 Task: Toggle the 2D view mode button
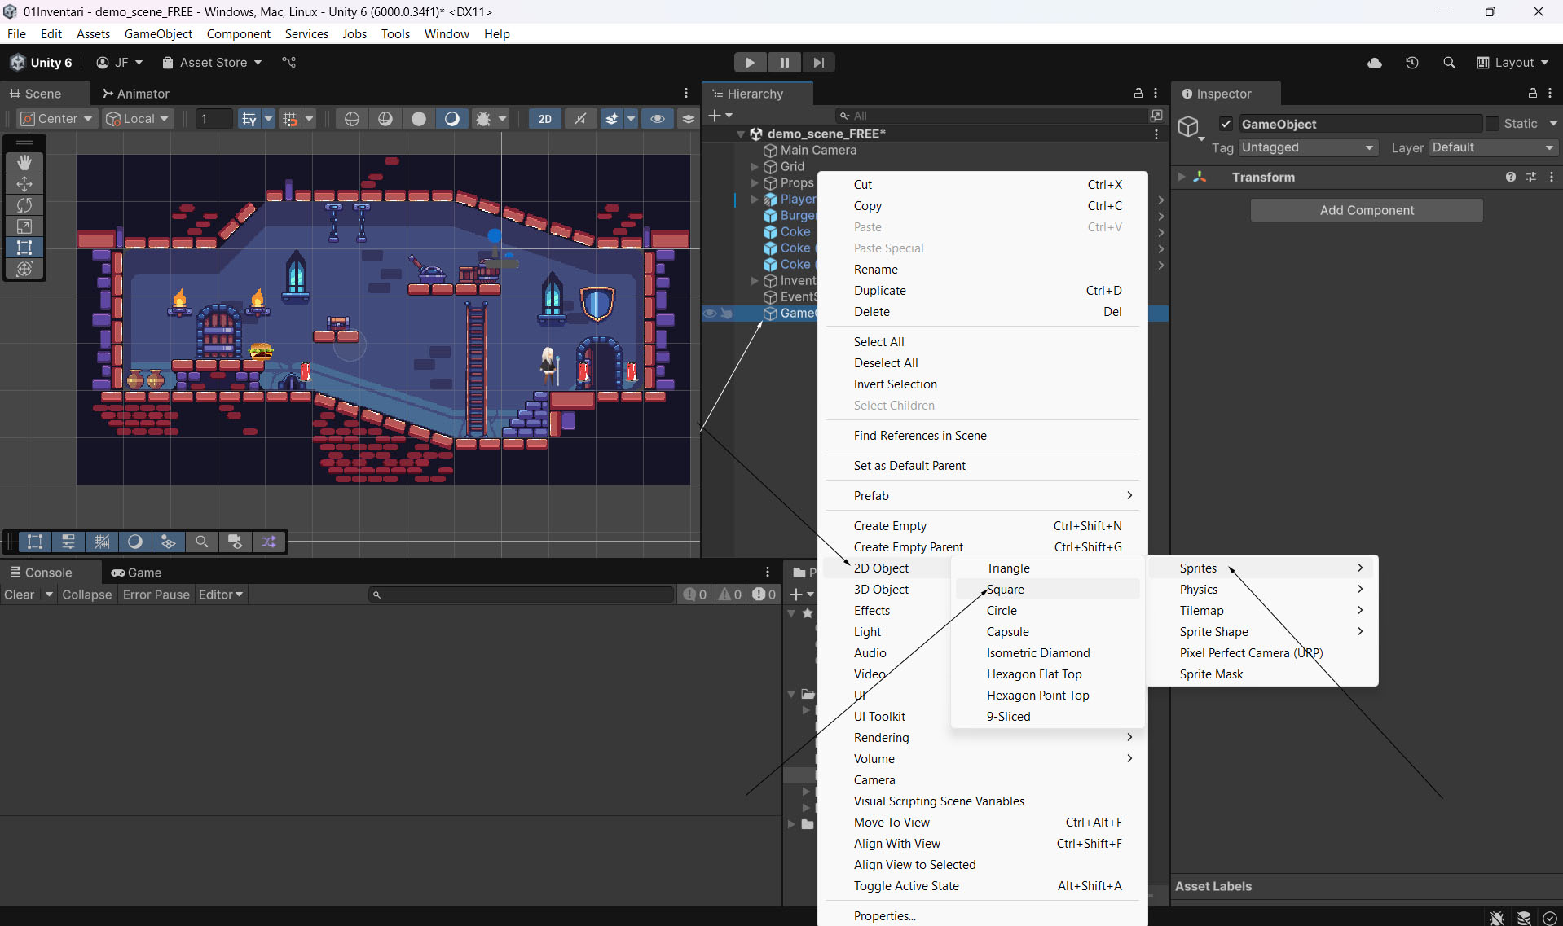[544, 119]
